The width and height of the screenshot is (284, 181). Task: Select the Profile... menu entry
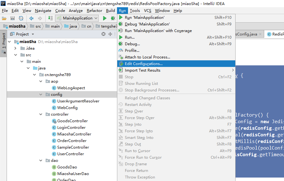click(176, 51)
